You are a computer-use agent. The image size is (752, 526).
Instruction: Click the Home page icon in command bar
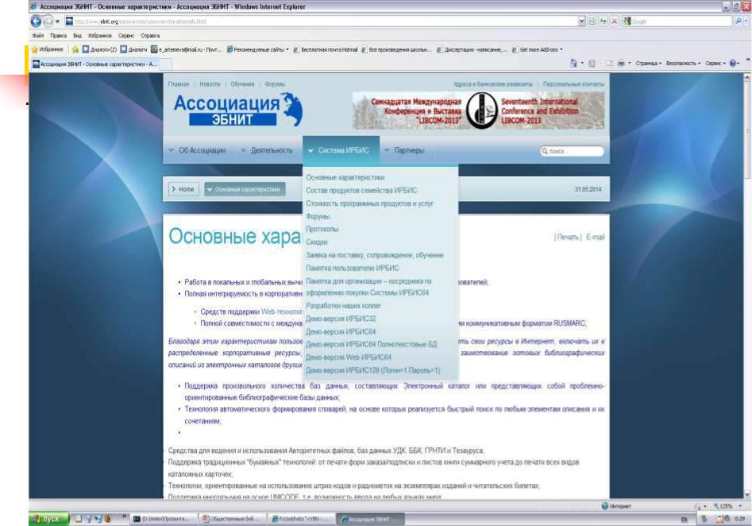click(573, 64)
